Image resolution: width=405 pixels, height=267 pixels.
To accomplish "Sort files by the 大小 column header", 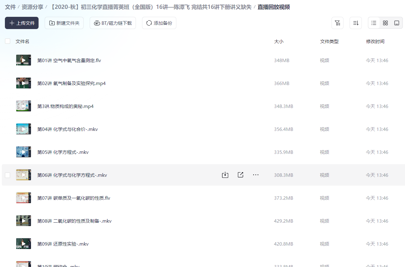I will click(x=279, y=41).
